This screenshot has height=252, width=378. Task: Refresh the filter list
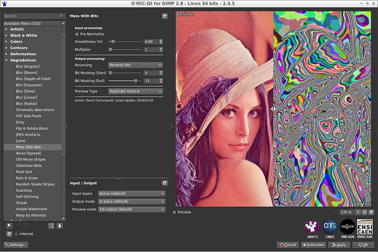click(9, 234)
